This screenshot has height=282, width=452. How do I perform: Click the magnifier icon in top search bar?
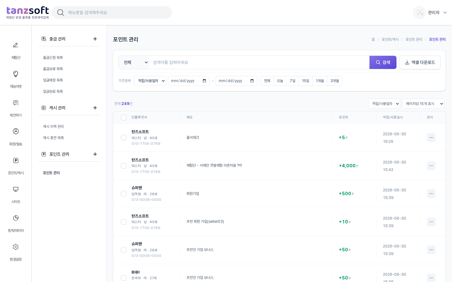point(61,13)
